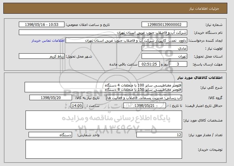Click the need date field 1398/05/20
The image size is (234, 166).
click(51, 98)
